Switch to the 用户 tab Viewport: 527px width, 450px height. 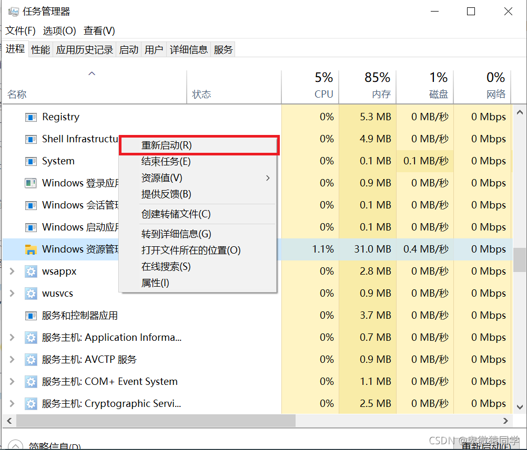pos(154,50)
